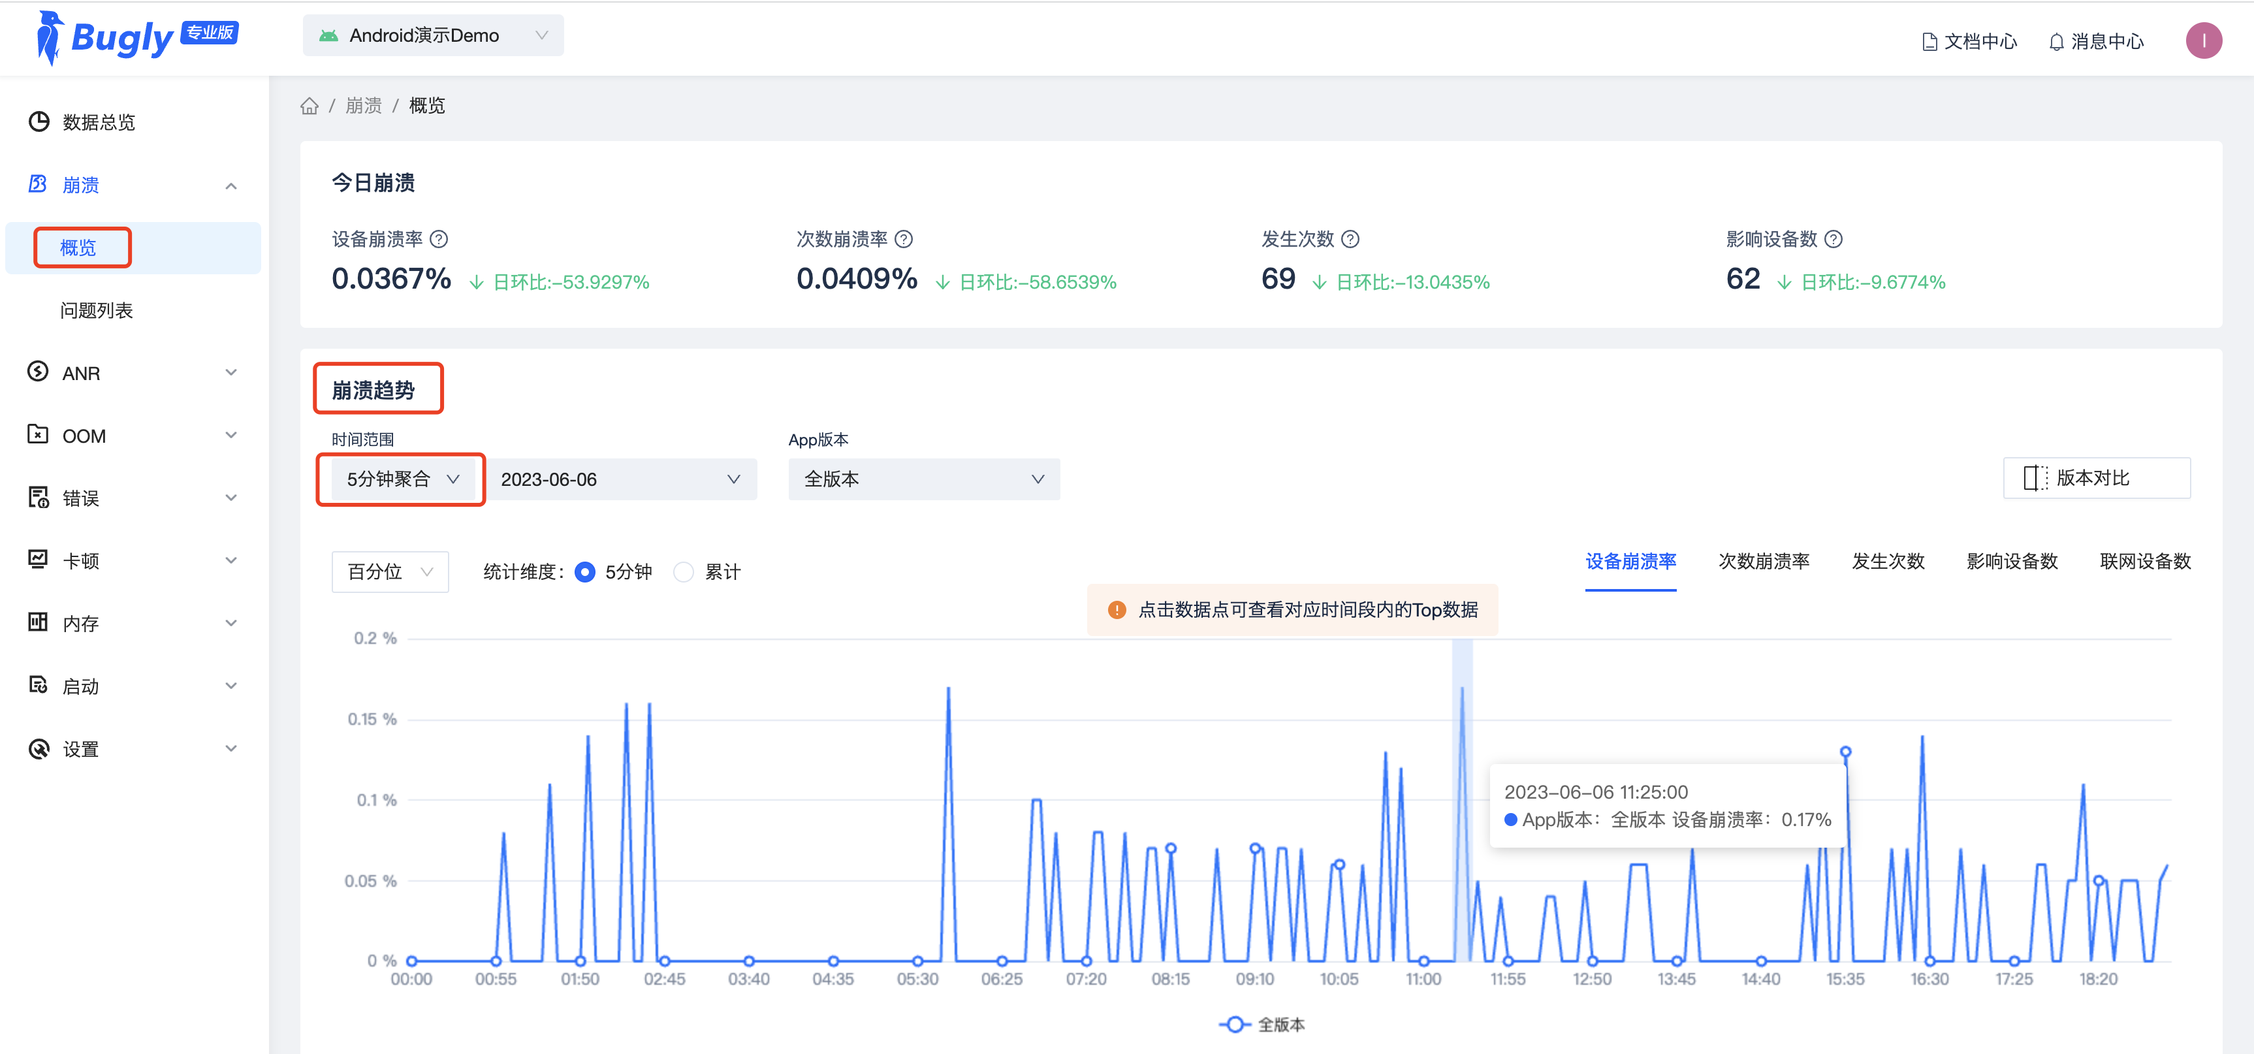Click the chart data point at 09:10
This screenshot has height=1054, width=2254.
coord(1255,848)
